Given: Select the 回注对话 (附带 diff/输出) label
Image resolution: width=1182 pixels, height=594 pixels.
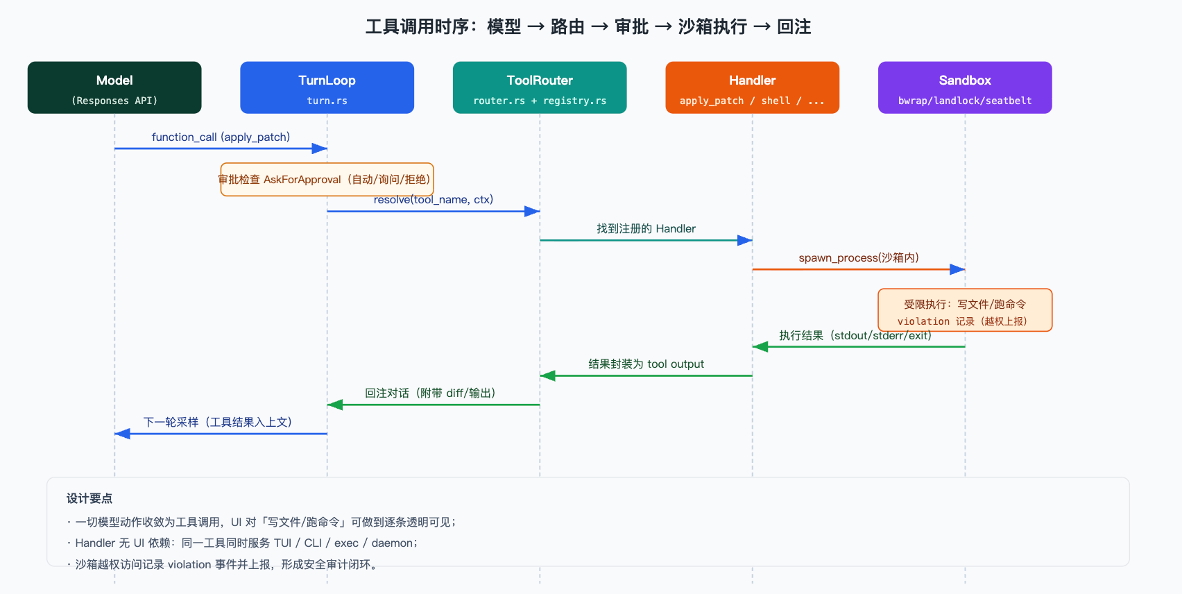Looking at the screenshot, I should (x=433, y=393).
